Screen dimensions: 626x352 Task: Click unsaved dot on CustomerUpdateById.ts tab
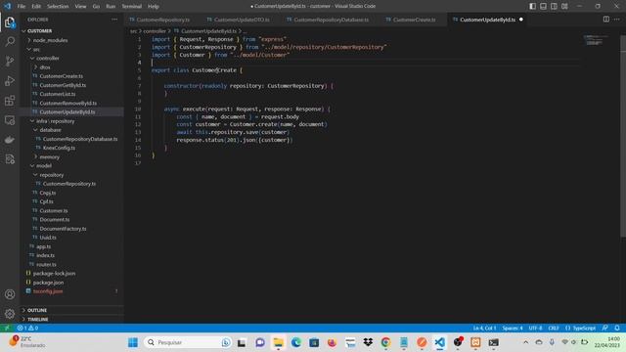[x=521, y=20]
